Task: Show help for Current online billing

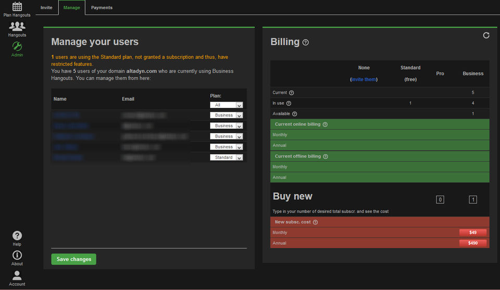Action: pos(325,124)
